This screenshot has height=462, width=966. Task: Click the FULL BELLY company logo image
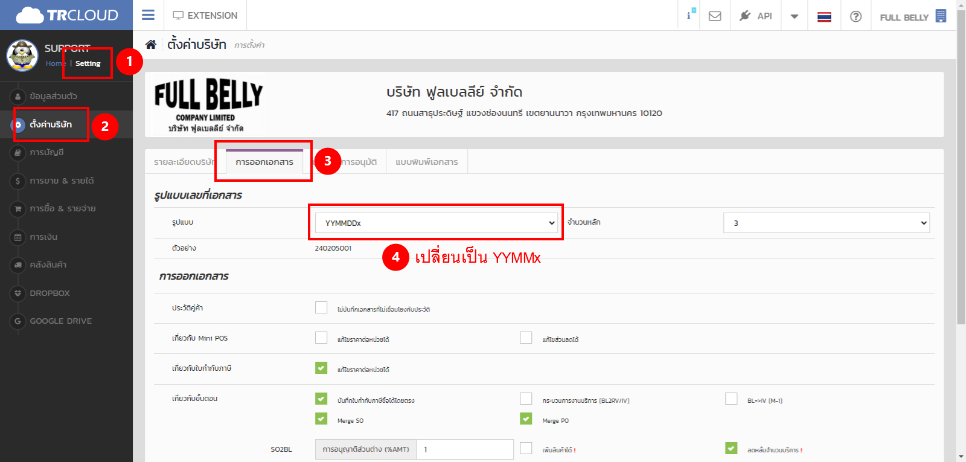pos(208,104)
